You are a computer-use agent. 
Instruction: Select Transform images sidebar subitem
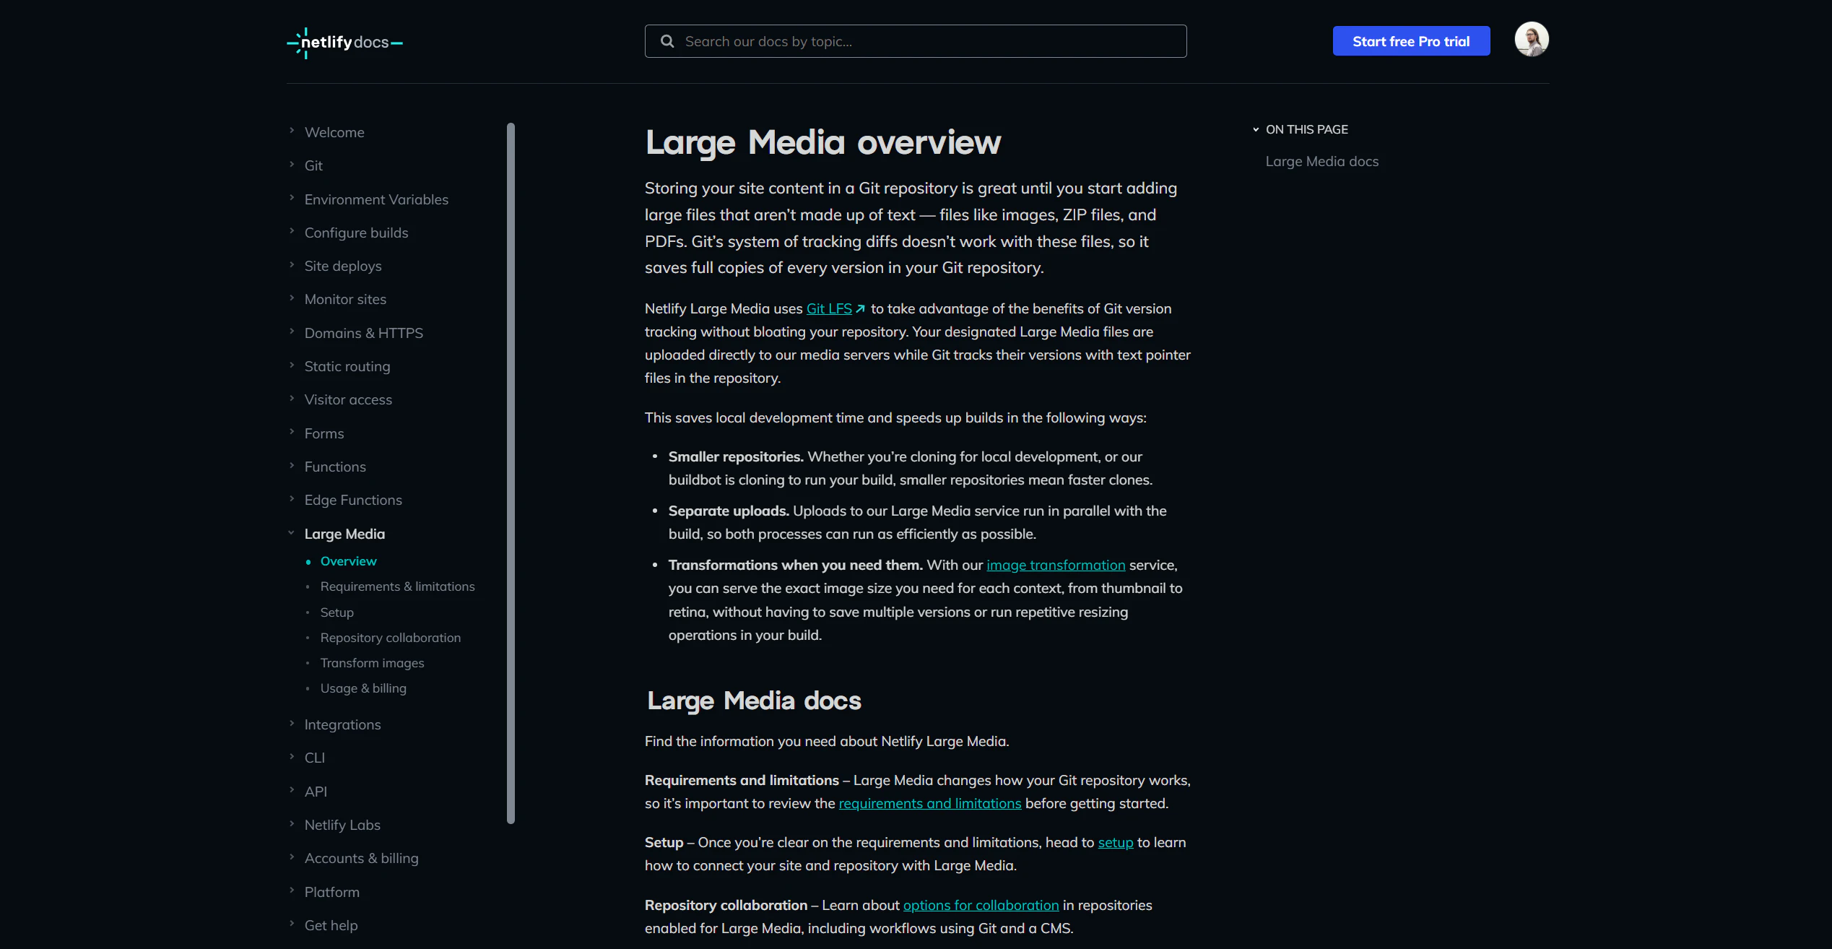tap(372, 663)
